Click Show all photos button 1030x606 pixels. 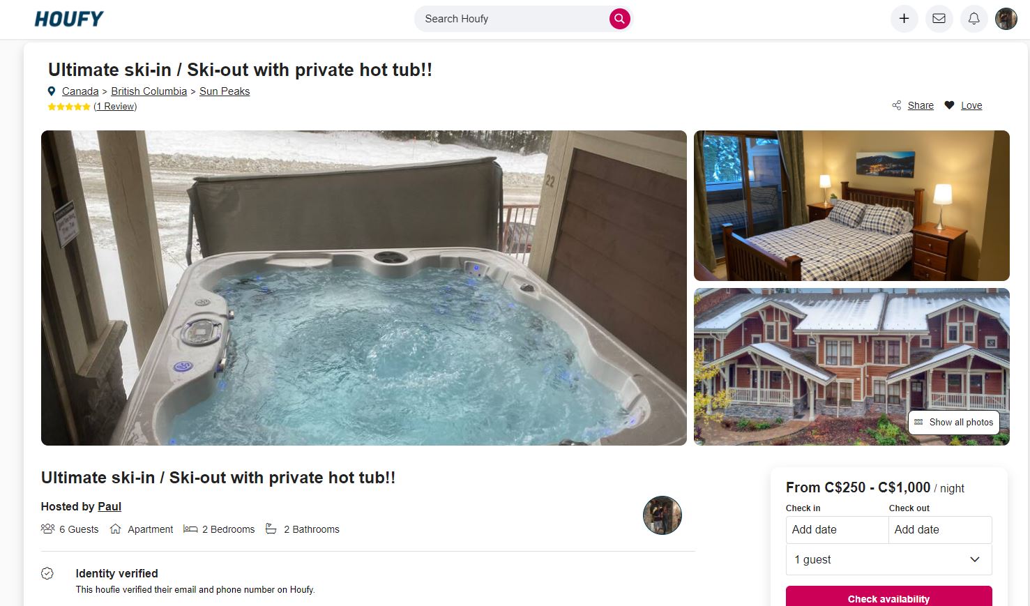(x=953, y=422)
